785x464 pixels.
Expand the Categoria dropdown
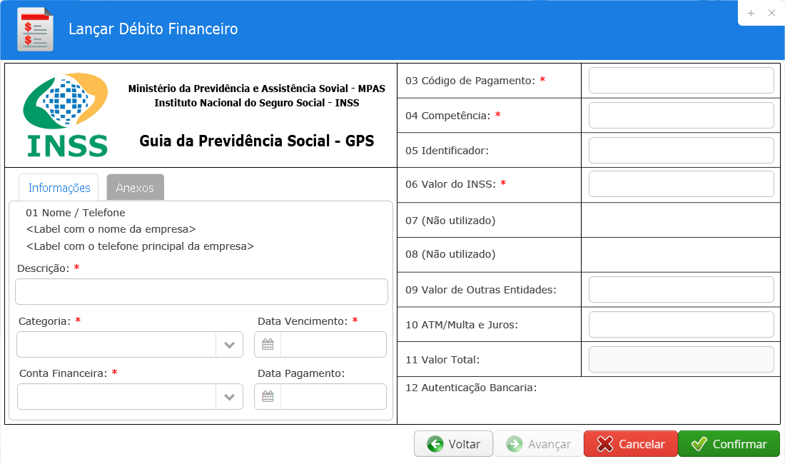coord(229,344)
